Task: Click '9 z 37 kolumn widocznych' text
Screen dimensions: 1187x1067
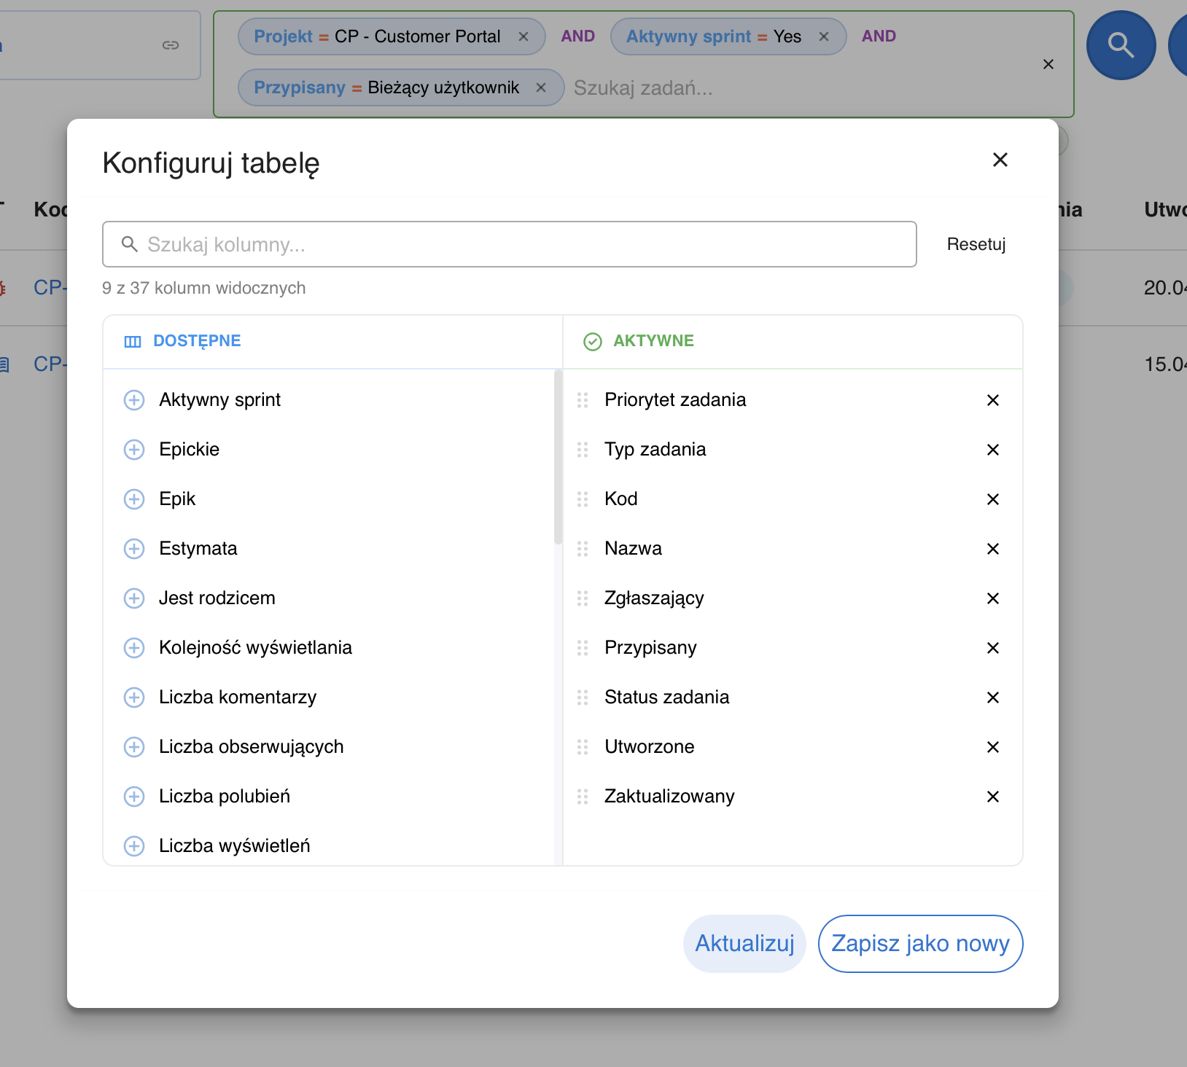Action: [x=204, y=288]
